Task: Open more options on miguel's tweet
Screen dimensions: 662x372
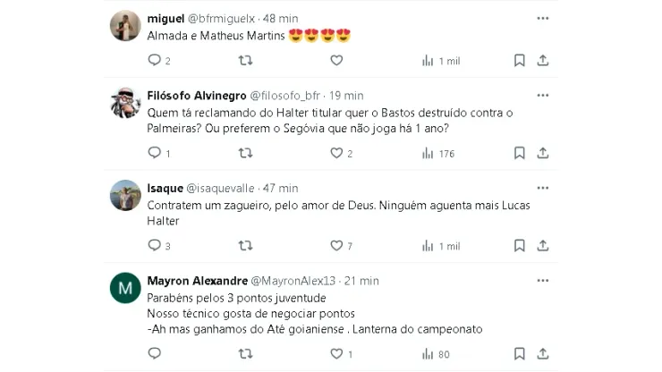Action: 543,18
